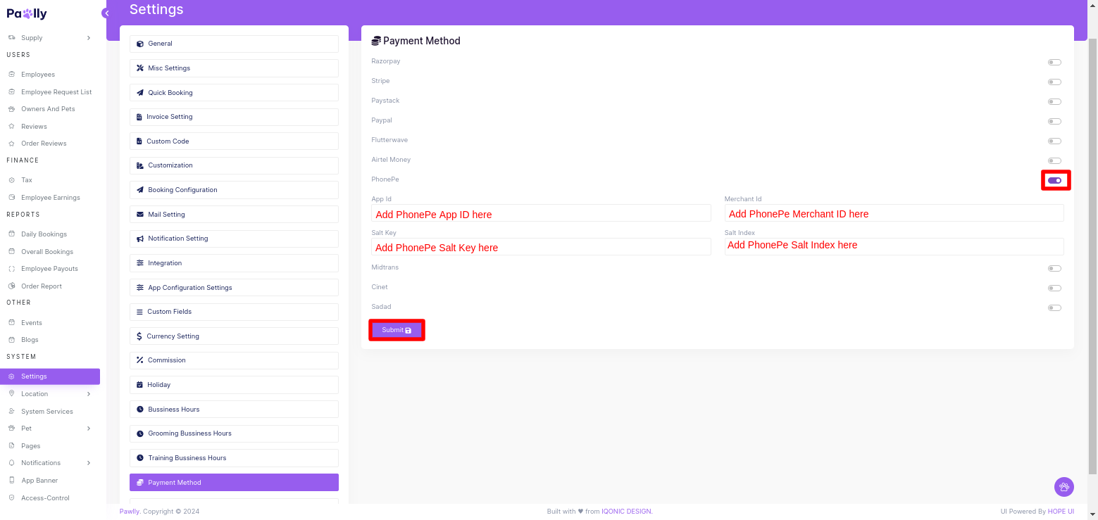This screenshot has width=1098, height=520.
Task: Open the IQONIC DESIGN footer link
Action: pos(627,512)
